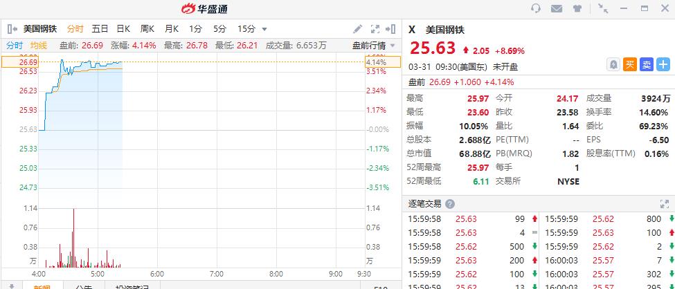The width and height of the screenshot is (675, 289).
Task: Click the 15:59:59 trade with volume 800
Action: coord(609,219)
